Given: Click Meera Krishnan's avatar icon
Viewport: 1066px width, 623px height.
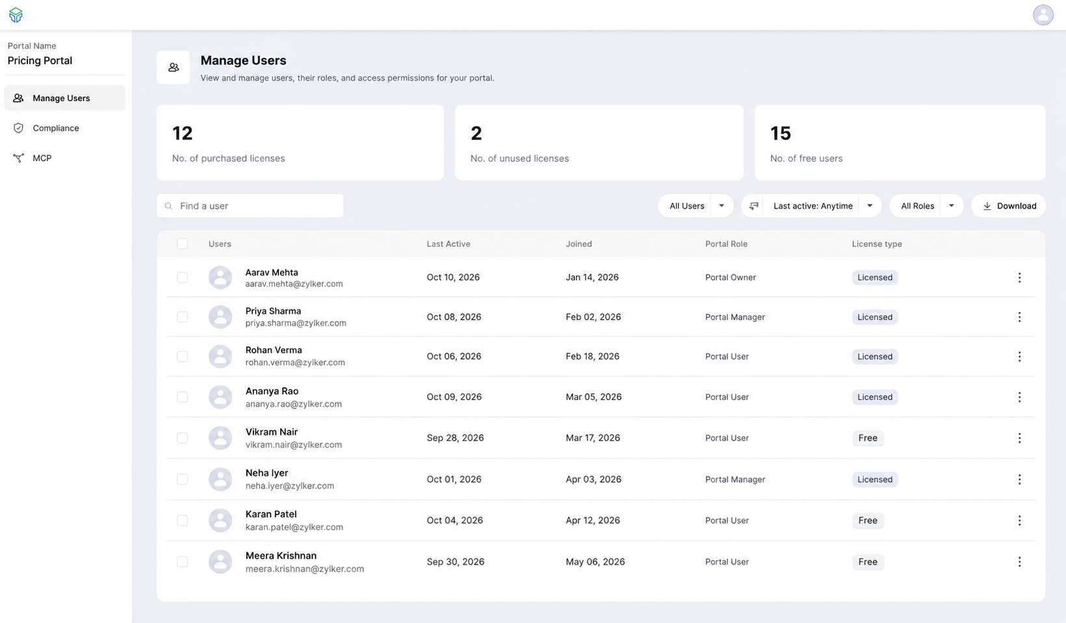Looking at the screenshot, I should (220, 562).
